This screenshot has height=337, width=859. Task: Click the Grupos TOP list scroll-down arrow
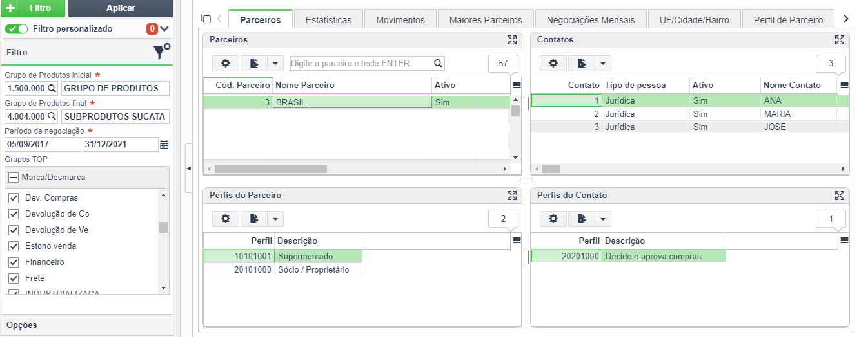[x=163, y=288]
